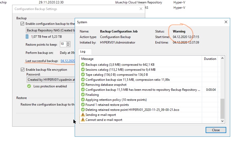The width and height of the screenshot is (236, 142).
Task: Select 'Finalizing' log row text
Action: tap(92, 95)
